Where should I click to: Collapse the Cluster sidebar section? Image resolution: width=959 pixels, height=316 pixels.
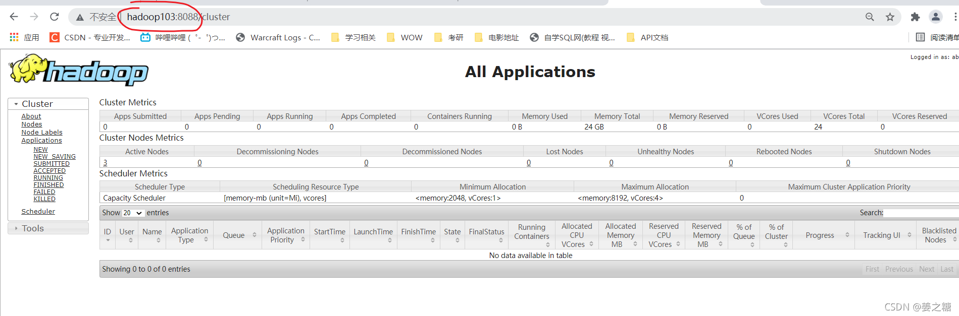(x=48, y=103)
